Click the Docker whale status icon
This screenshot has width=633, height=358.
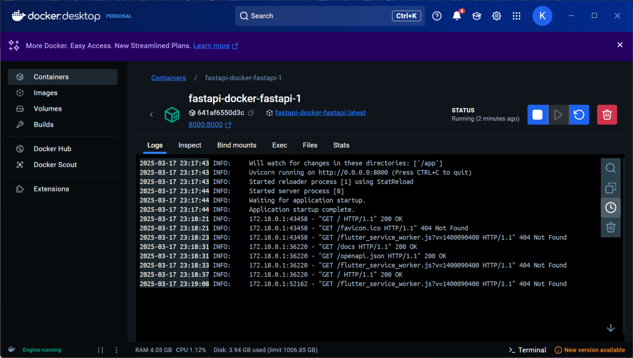pos(12,350)
